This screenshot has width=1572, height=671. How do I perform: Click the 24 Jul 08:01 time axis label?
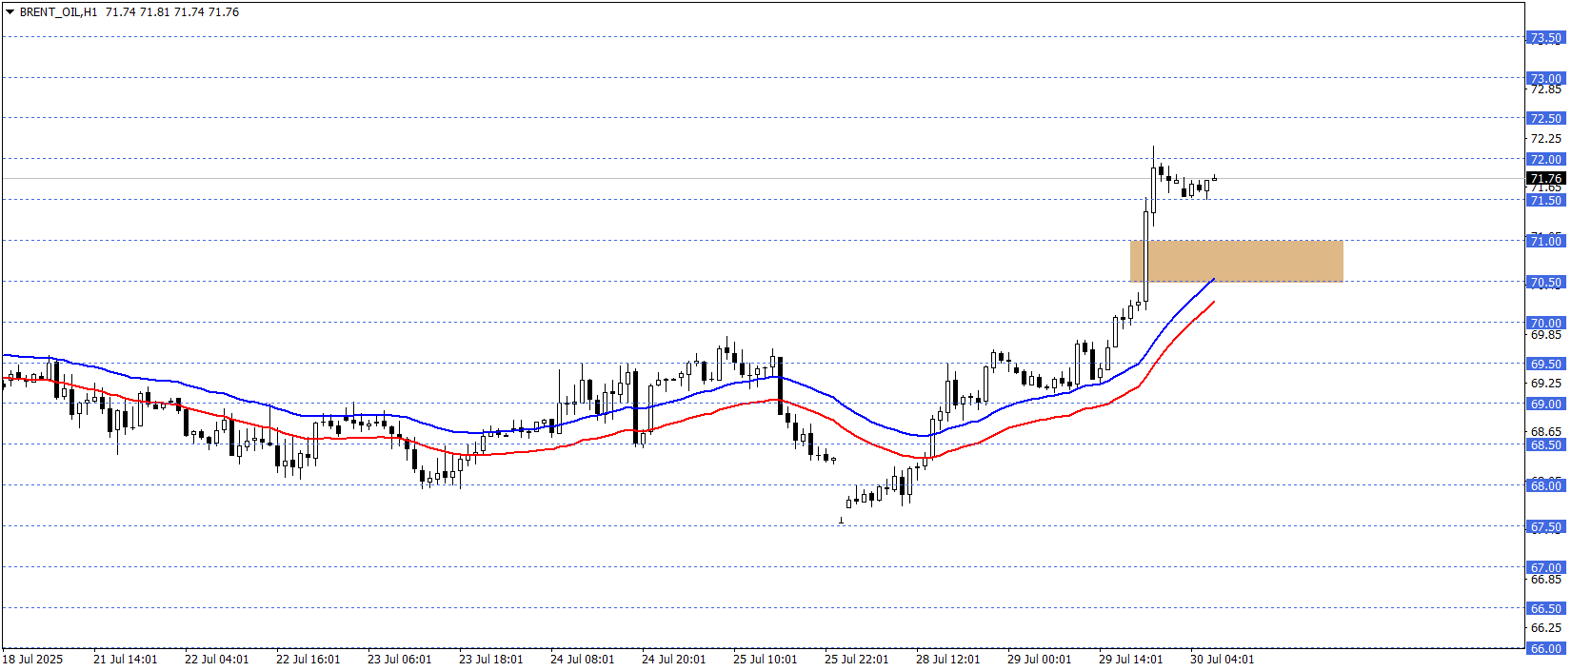point(583,659)
